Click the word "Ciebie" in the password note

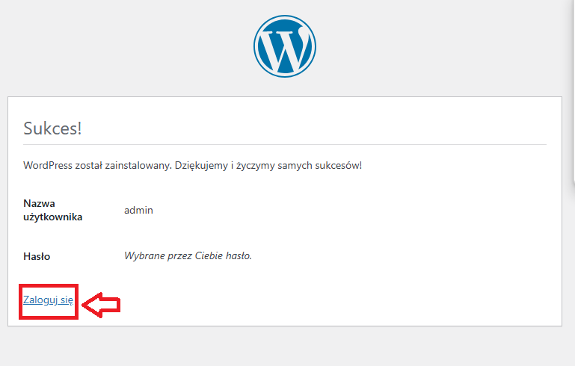click(x=211, y=255)
